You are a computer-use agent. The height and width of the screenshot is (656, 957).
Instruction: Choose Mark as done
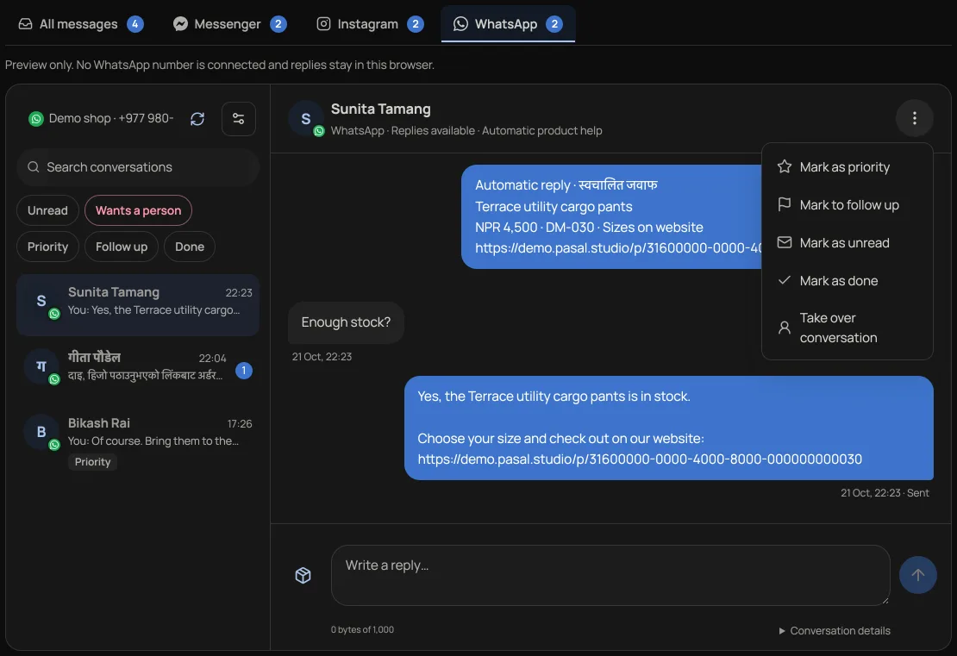[848, 281]
